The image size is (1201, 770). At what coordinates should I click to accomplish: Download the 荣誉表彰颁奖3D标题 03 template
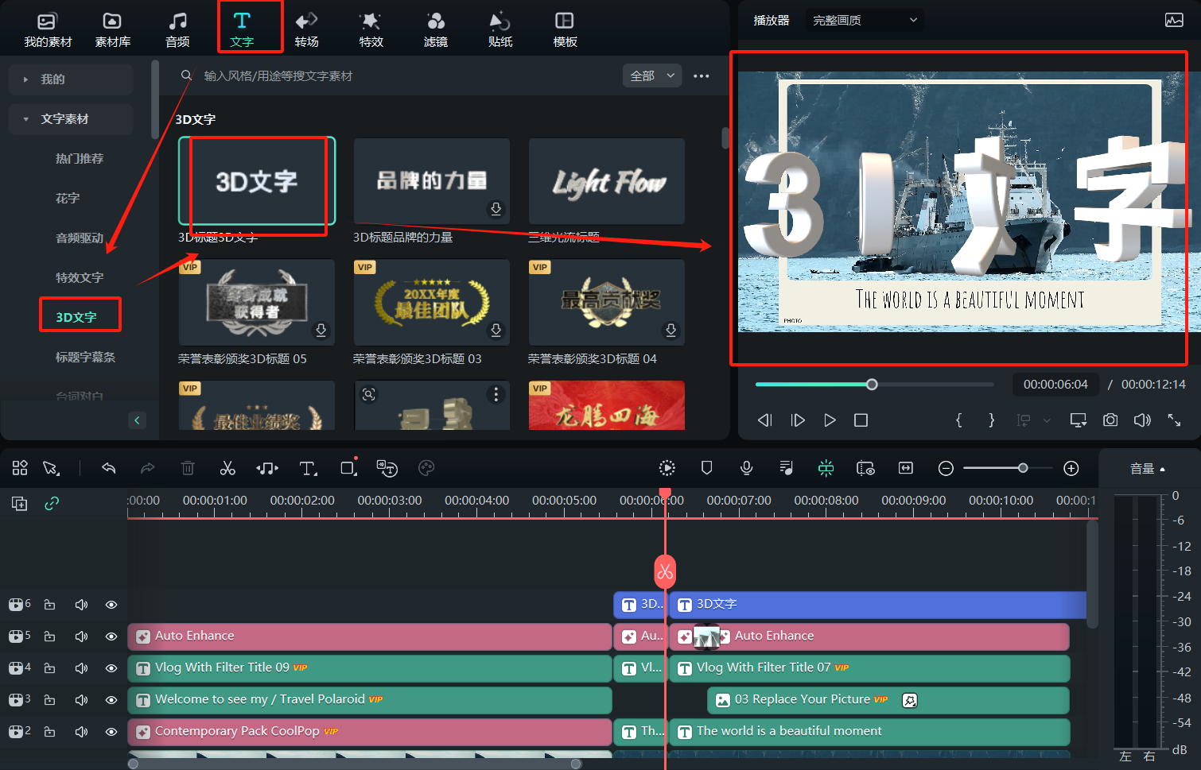496,330
